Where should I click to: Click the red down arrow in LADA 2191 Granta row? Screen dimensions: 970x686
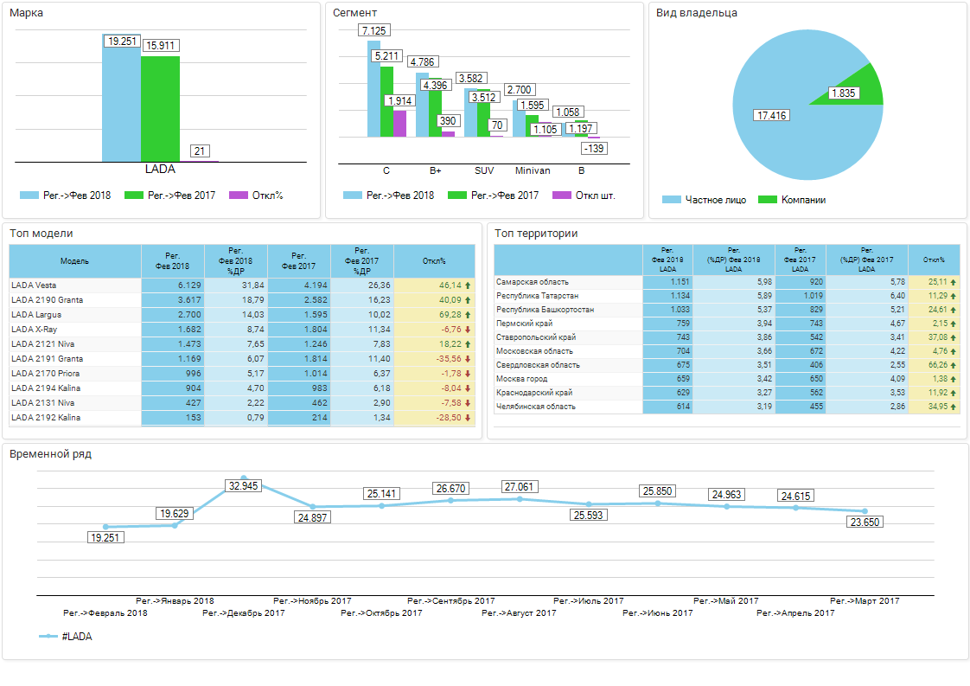coord(468,359)
